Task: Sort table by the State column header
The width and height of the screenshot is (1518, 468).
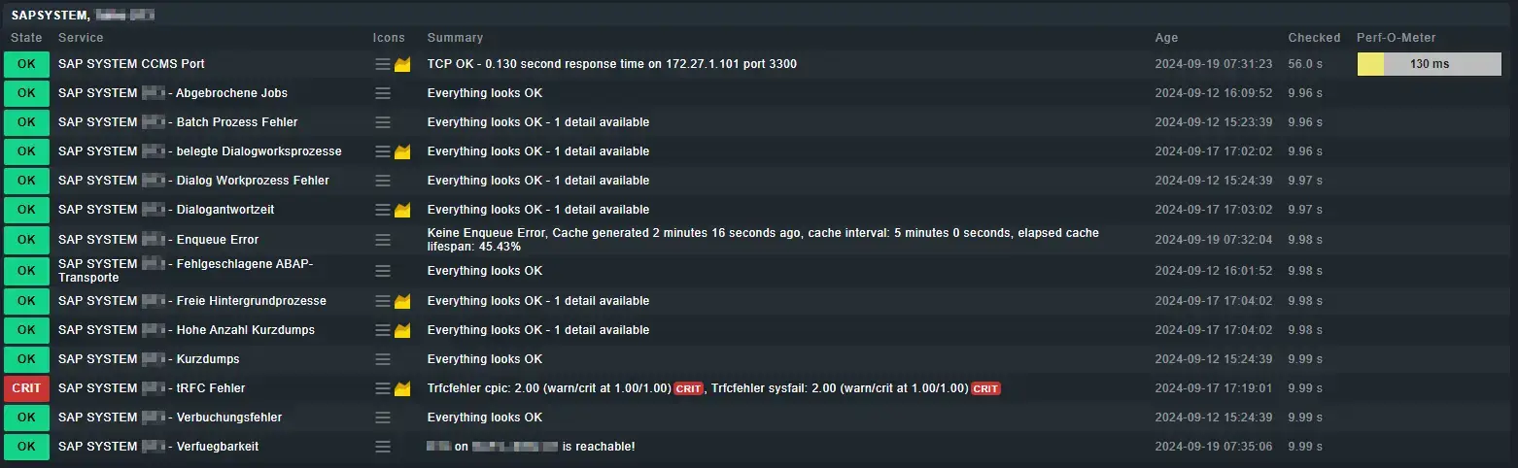Action: [x=26, y=38]
